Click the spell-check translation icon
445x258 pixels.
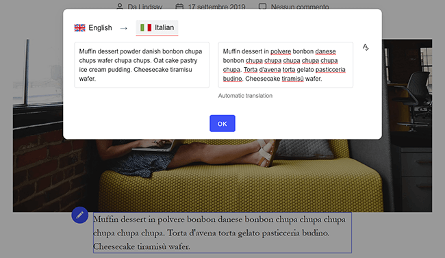tap(366, 47)
